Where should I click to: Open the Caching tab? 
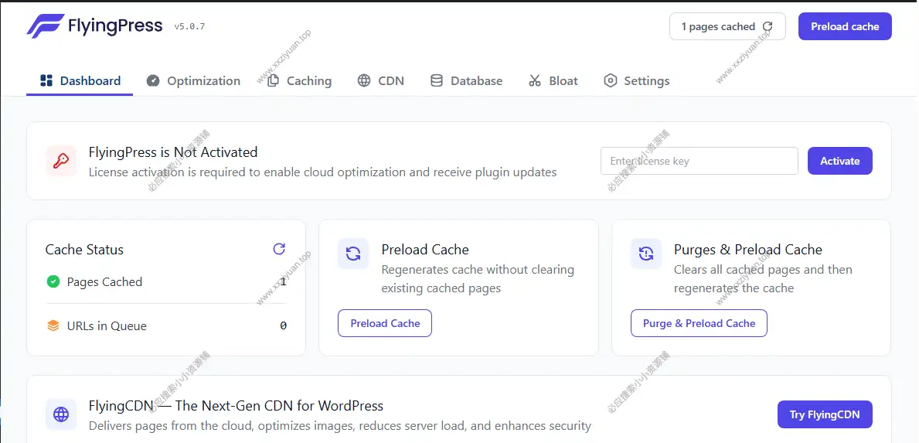[299, 81]
